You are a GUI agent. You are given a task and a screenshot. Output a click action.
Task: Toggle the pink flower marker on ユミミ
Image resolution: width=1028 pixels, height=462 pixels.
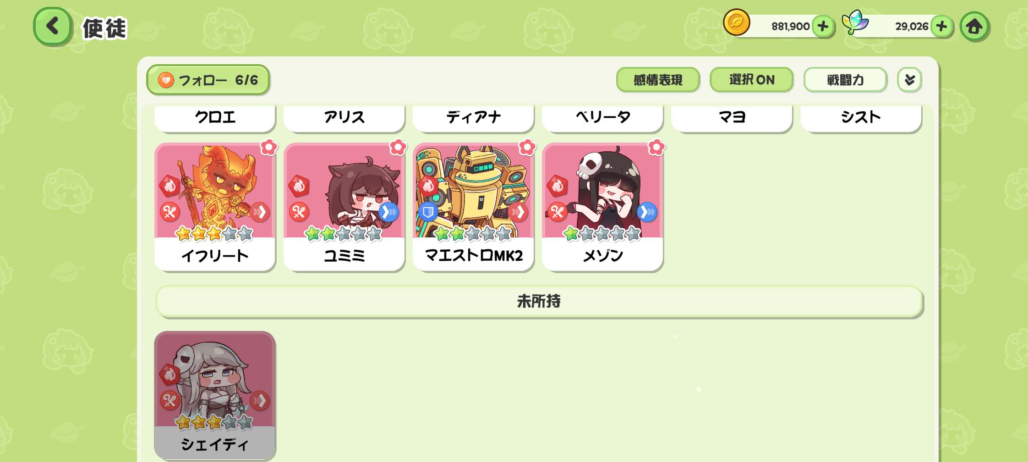(398, 147)
